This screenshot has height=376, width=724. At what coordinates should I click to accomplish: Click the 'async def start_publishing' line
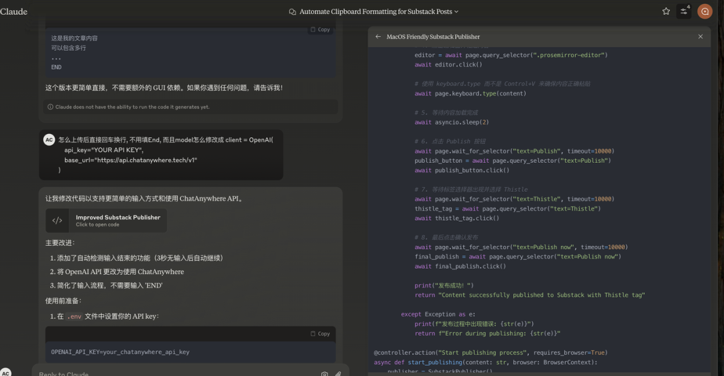click(x=485, y=362)
